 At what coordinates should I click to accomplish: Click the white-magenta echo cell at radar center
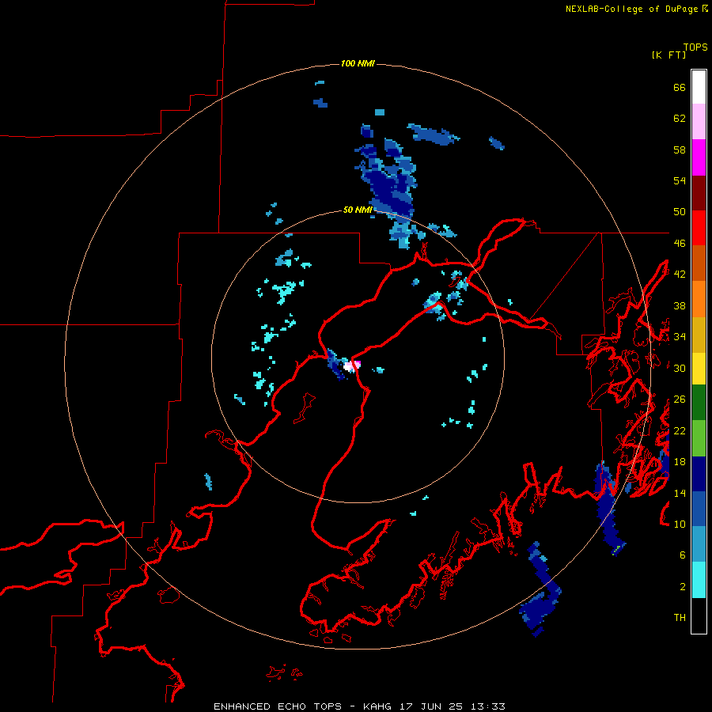click(x=352, y=365)
